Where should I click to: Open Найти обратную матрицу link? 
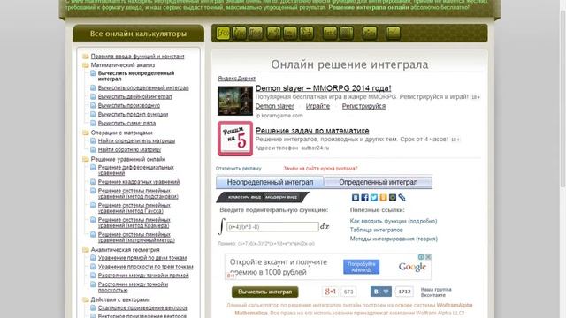129,149
